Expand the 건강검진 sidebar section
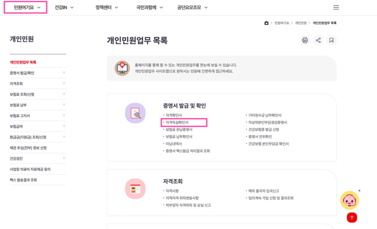 (38, 158)
